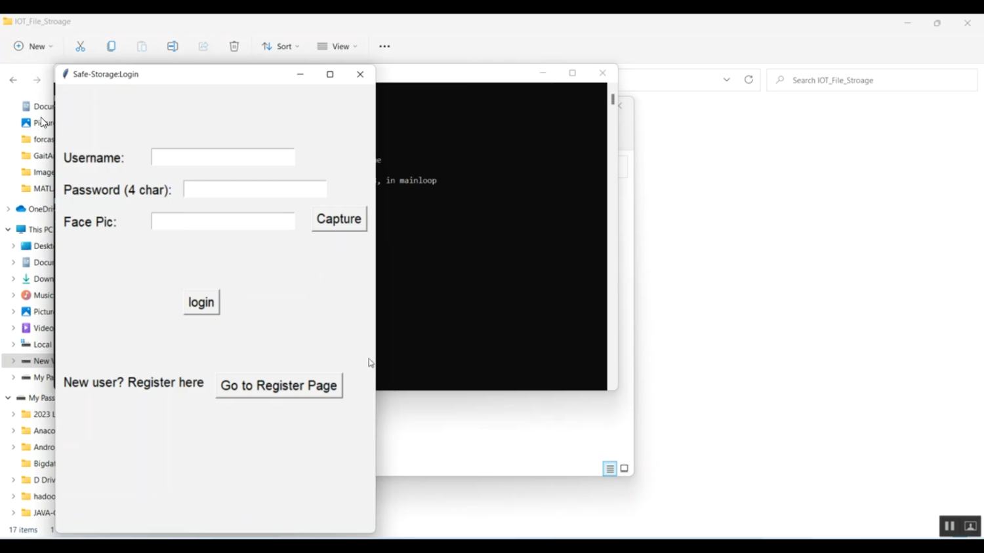
Task: Switch to details view layout icon
Action: pos(609,469)
